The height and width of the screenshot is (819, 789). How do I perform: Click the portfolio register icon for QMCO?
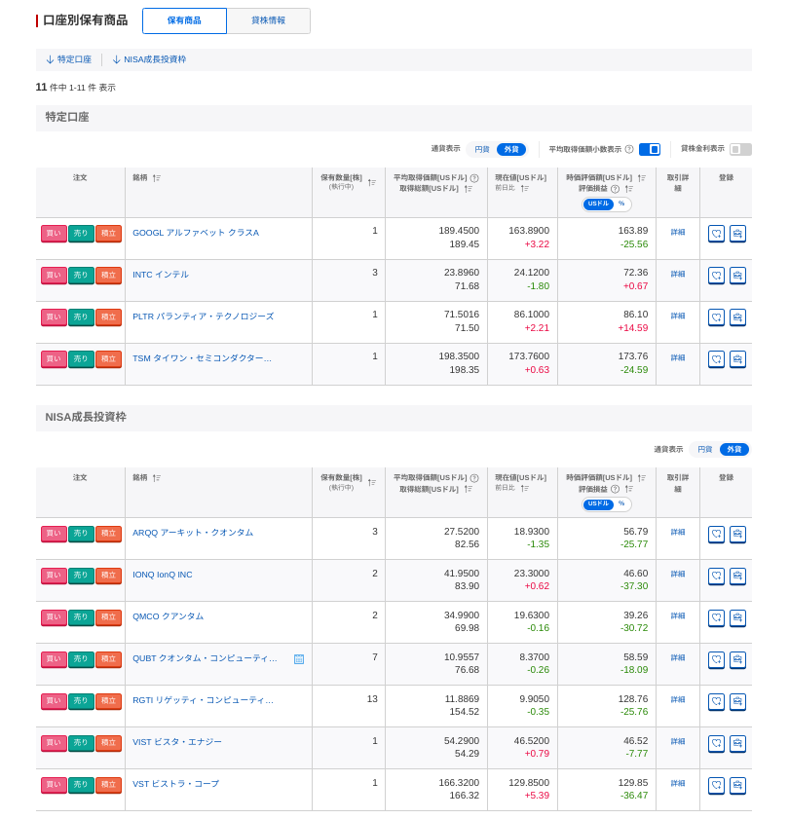tap(737, 618)
